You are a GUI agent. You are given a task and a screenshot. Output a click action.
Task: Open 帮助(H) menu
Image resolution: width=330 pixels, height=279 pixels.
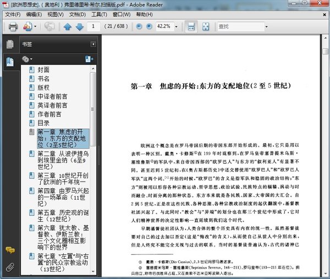point(144,14)
